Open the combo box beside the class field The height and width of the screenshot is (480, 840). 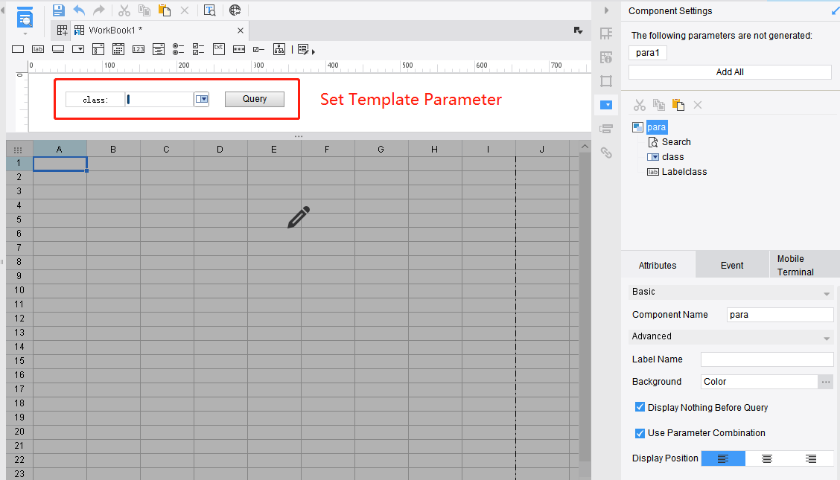pyautogui.click(x=201, y=99)
